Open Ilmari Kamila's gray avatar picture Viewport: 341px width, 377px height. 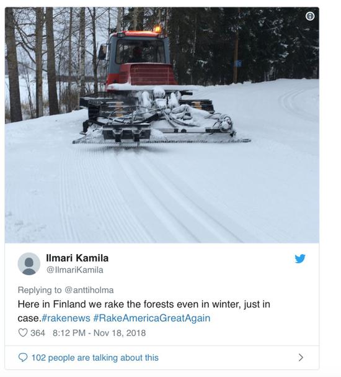tap(29, 264)
